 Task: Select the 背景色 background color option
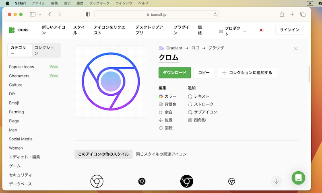coord(161,104)
